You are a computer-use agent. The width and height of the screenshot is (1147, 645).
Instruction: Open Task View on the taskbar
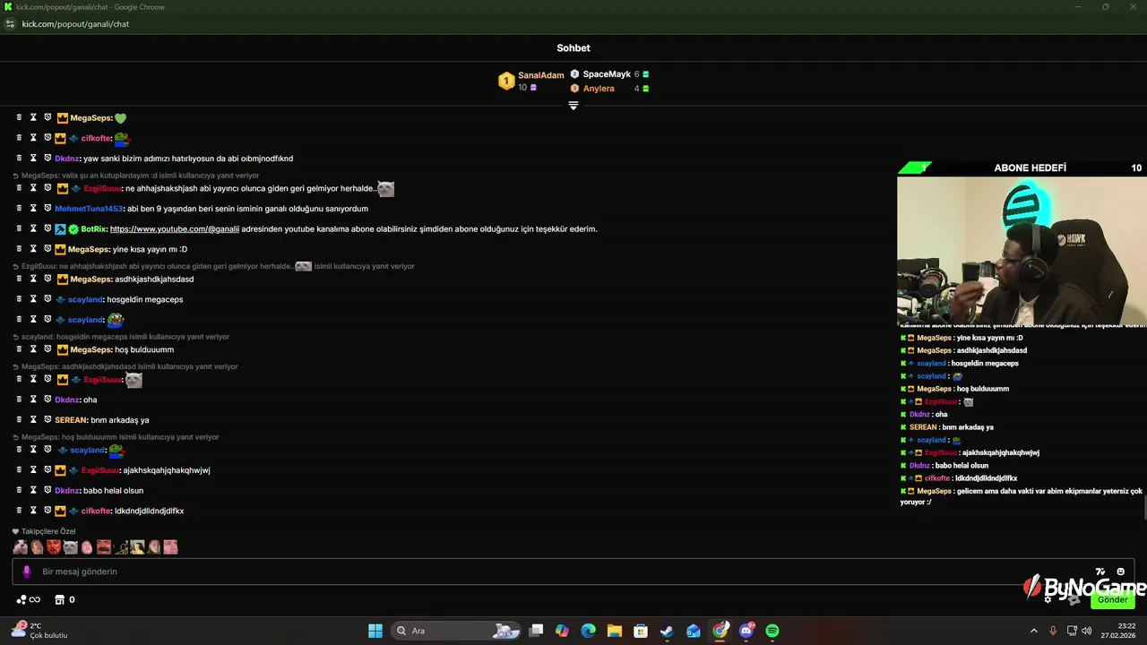(x=536, y=631)
